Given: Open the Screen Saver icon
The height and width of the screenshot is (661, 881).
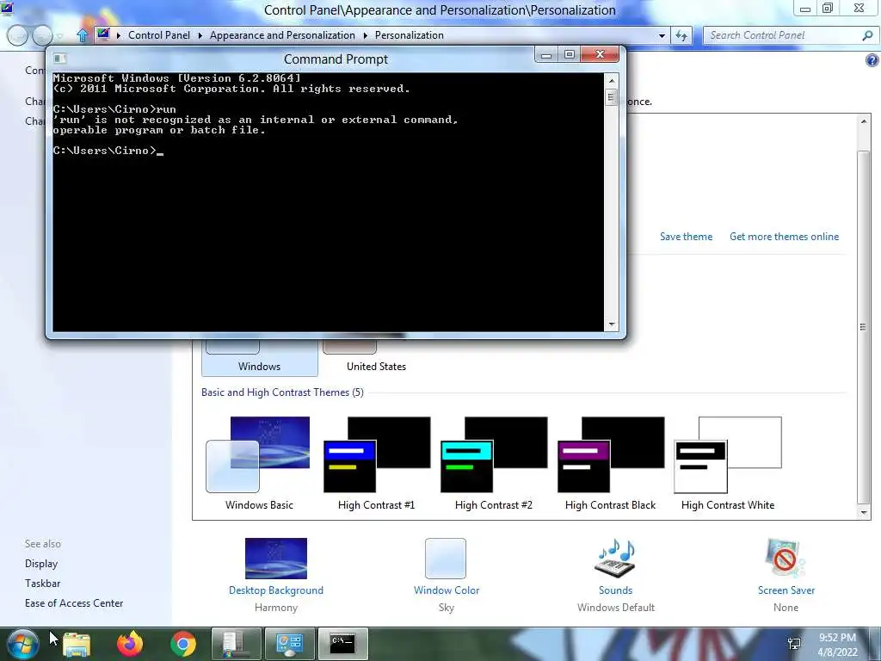Looking at the screenshot, I should pyautogui.click(x=785, y=558).
